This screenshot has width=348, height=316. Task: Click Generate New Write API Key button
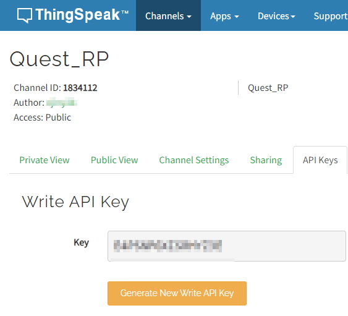tap(177, 293)
